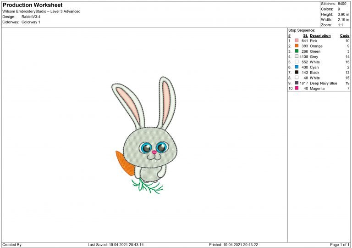Viewport: 352px width, 248px height.
Task: Click the rabbit embroidery design preview
Action: pyautogui.click(x=144, y=135)
